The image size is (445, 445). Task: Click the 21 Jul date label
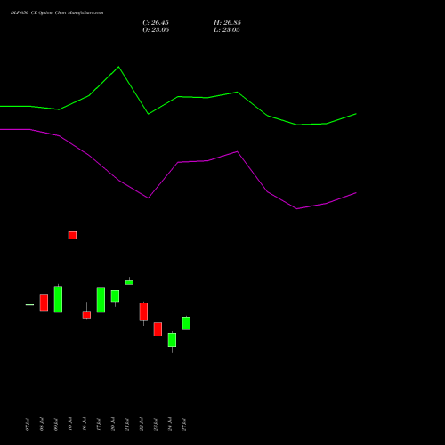(127, 425)
